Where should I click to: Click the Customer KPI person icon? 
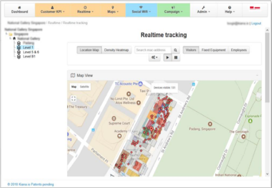coord(52,8)
